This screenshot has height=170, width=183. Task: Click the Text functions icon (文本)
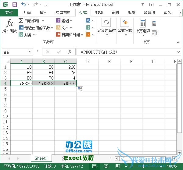coord(59,28)
